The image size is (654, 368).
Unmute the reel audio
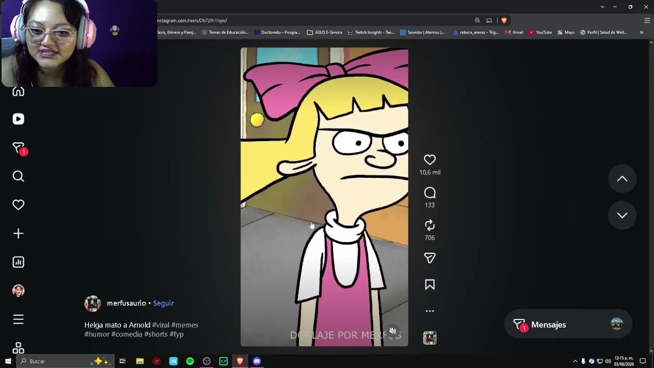coord(392,331)
